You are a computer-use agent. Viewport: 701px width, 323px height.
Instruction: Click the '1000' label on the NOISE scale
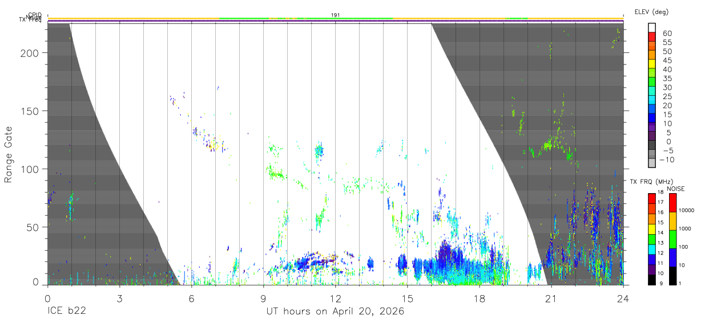click(x=685, y=228)
